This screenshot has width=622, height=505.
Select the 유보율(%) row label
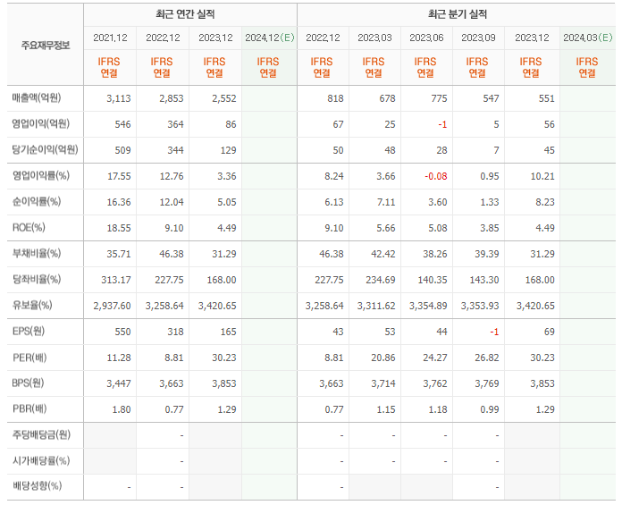32,305
